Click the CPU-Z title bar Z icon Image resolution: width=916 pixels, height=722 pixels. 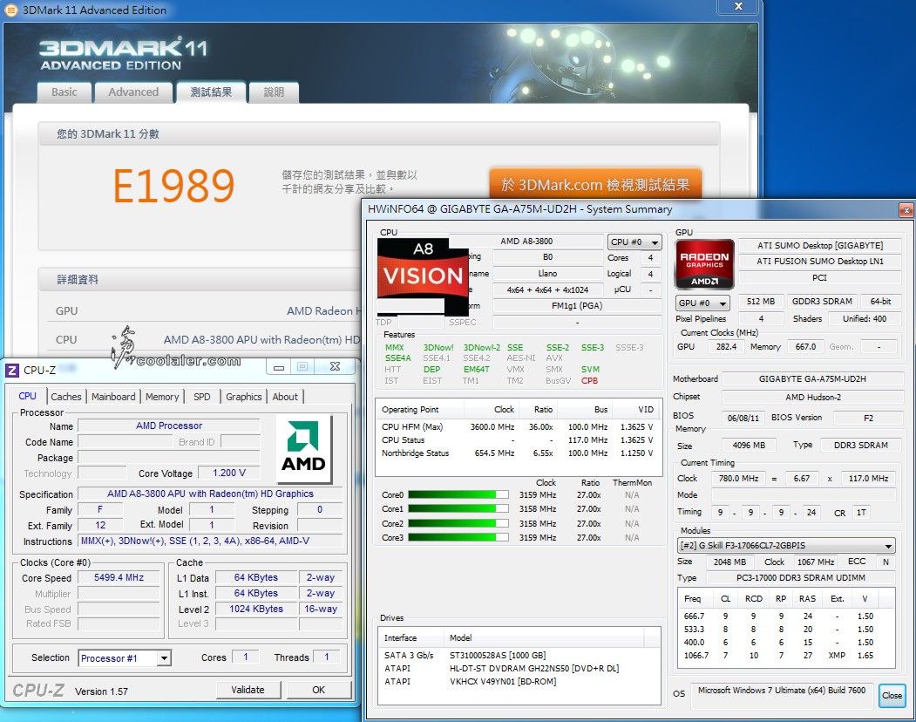point(12,370)
